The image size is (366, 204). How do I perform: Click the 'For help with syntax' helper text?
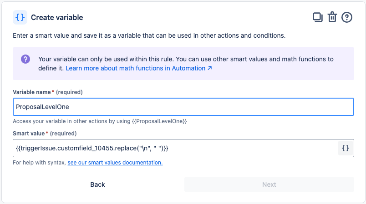39,162
